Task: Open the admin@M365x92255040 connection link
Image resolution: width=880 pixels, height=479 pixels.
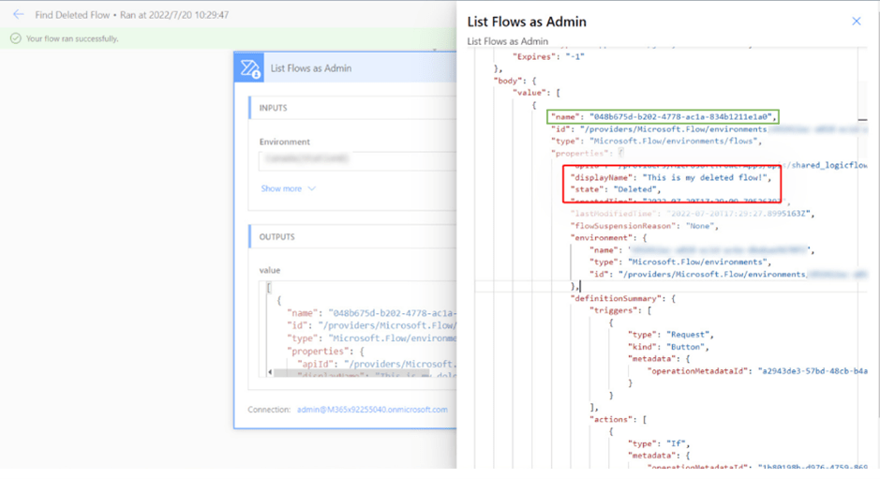Action: (372, 410)
